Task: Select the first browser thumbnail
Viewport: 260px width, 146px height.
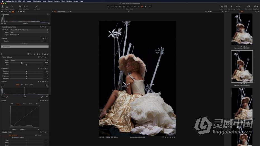Action: click(242, 29)
